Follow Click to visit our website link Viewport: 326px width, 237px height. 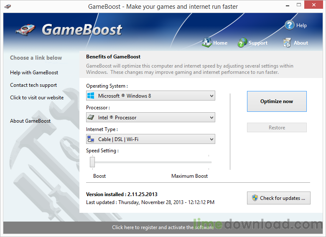click(x=37, y=98)
